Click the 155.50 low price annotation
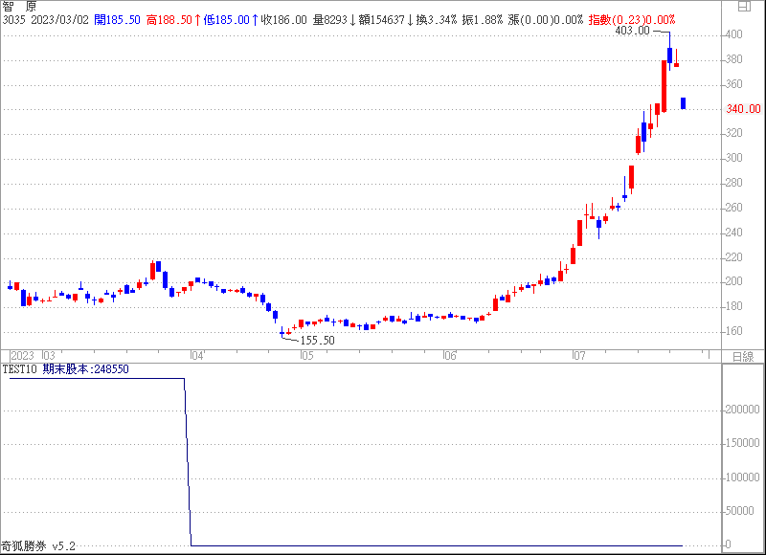 tap(318, 341)
